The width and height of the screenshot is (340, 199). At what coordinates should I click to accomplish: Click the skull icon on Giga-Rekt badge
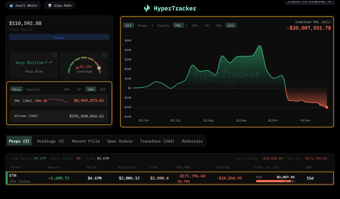point(50,5)
